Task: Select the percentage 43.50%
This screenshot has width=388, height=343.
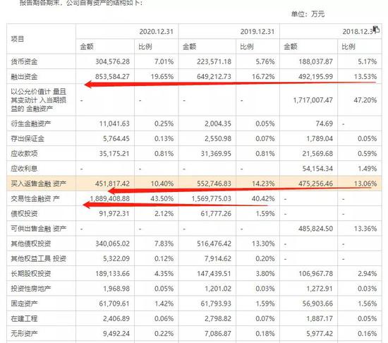Action: pos(162,199)
